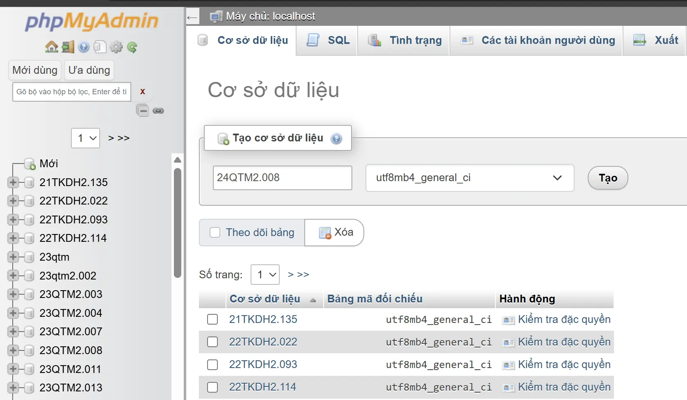Collapse all with the minus icon

coord(143,111)
